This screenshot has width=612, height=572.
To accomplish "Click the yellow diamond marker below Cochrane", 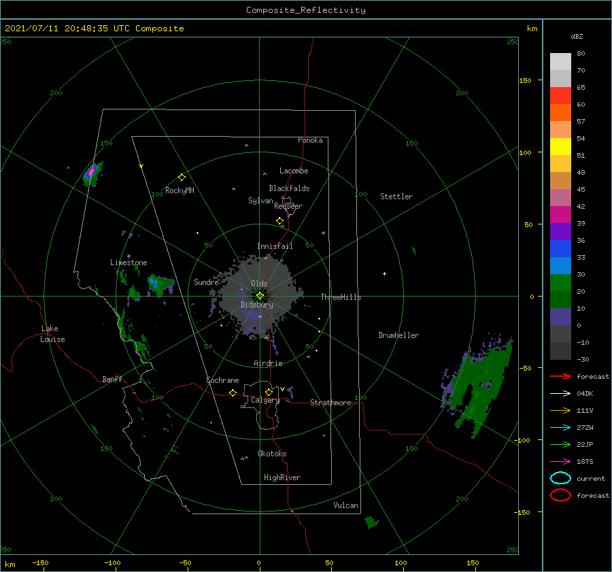I will pyautogui.click(x=233, y=393).
